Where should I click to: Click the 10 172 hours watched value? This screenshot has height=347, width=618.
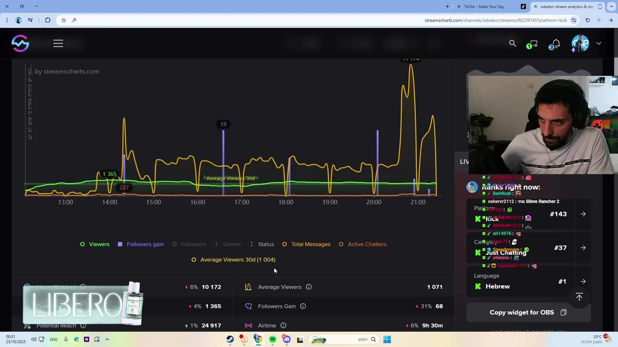tap(211, 287)
